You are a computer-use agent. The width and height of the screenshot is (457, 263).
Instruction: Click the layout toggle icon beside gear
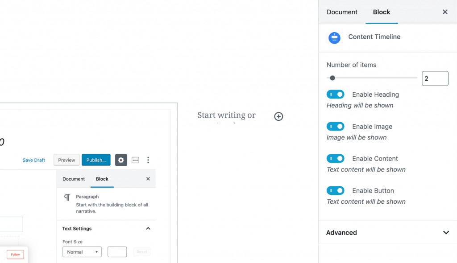coord(135,160)
